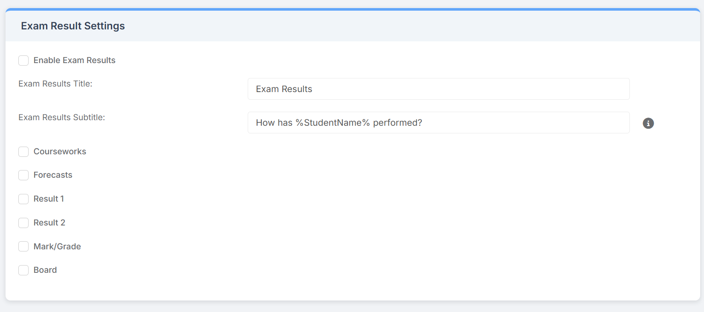Click the 'Exam Results Subtitle:' field label
Viewport: 704px width, 312px height.
tap(62, 118)
